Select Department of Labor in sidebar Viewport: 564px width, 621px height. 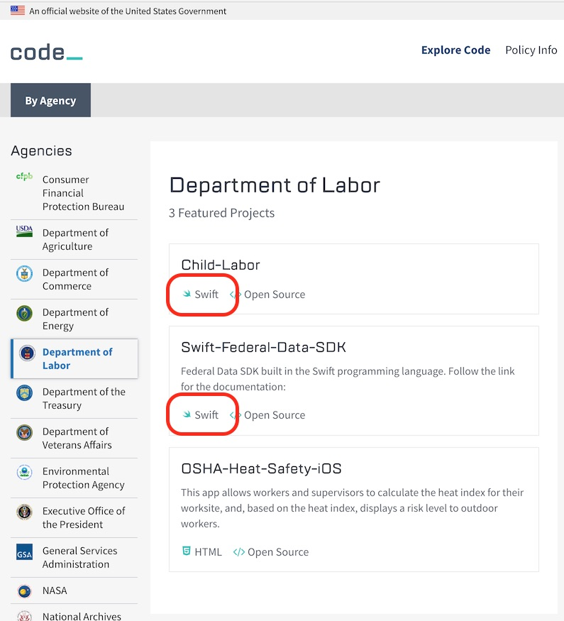tap(77, 358)
